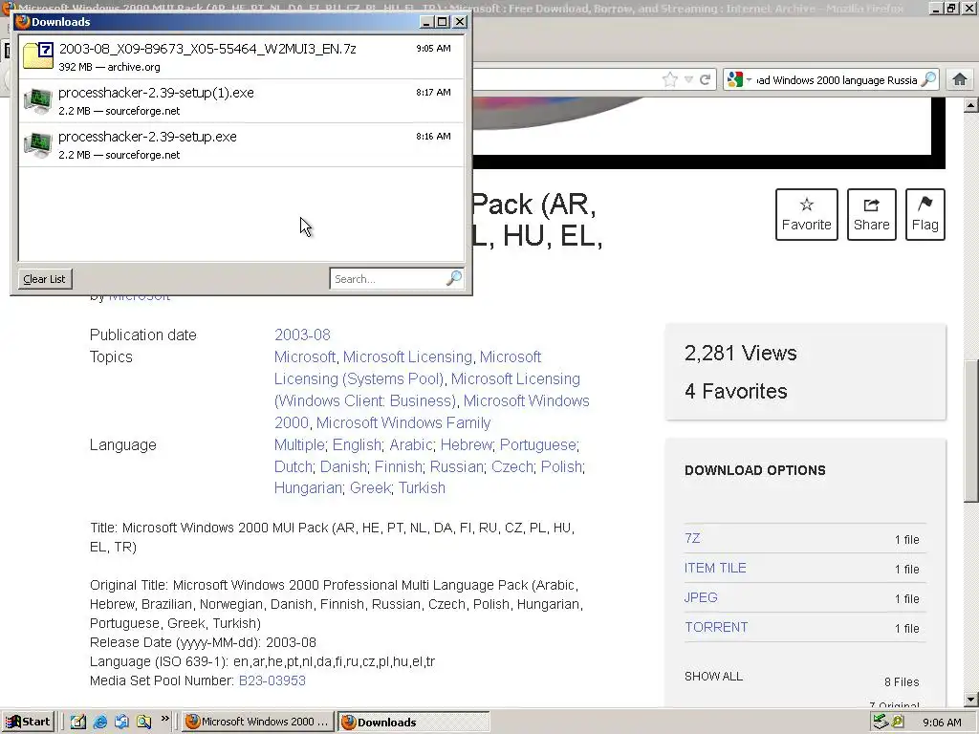Expand the quick launch overflow chevron
This screenshot has width=979, height=734.
click(164, 719)
